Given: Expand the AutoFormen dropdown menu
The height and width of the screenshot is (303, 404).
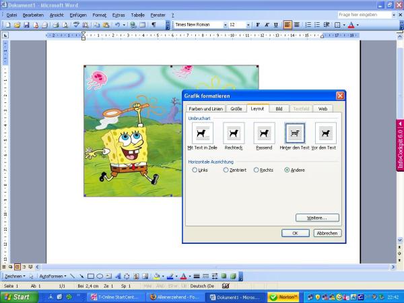Looking at the screenshot, I should click(53, 276).
